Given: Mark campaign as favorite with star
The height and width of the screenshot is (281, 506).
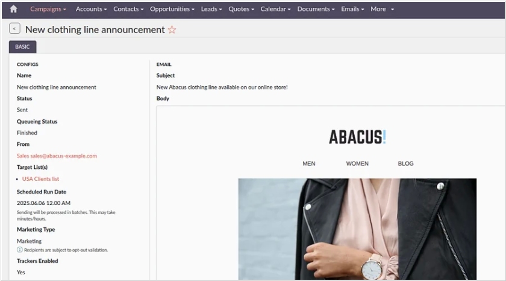Looking at the screenshot, I should (x=172, y=30).
